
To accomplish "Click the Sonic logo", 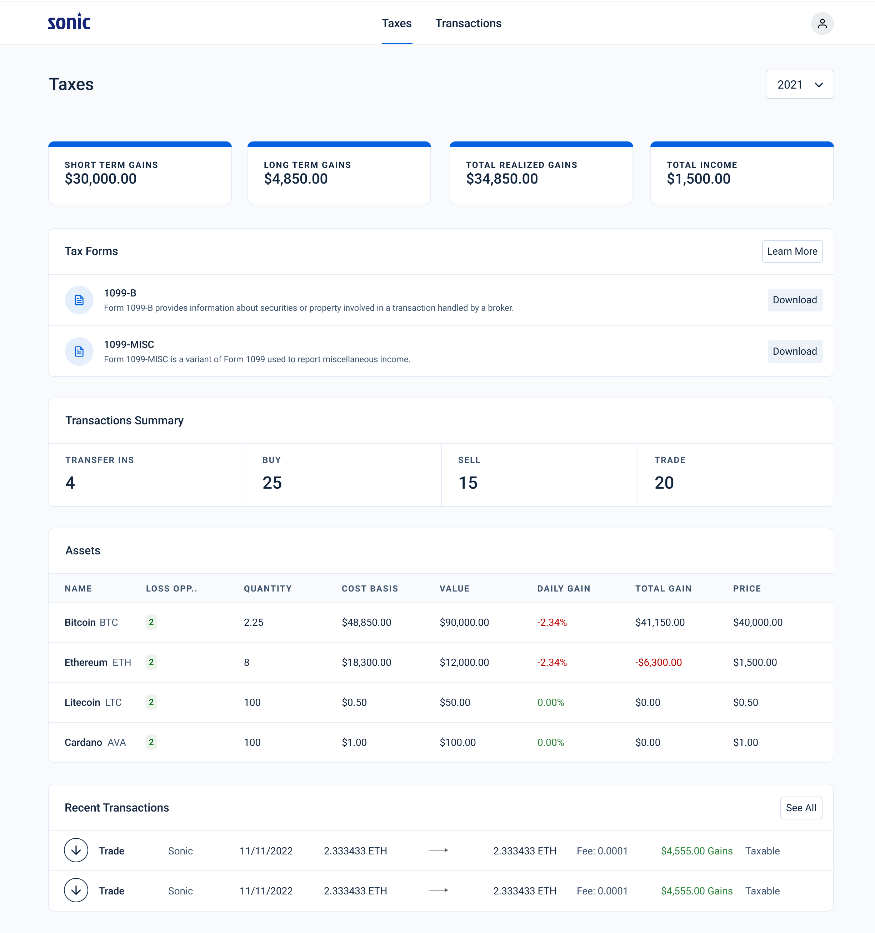I will [69, 22].
